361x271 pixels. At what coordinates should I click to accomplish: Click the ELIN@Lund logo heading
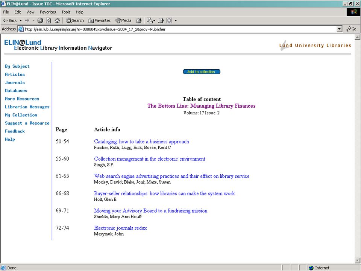23,43
